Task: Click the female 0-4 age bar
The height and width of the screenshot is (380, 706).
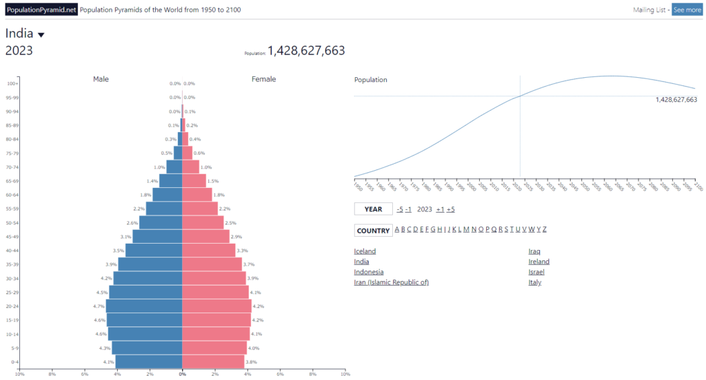Action: [213, 361]
